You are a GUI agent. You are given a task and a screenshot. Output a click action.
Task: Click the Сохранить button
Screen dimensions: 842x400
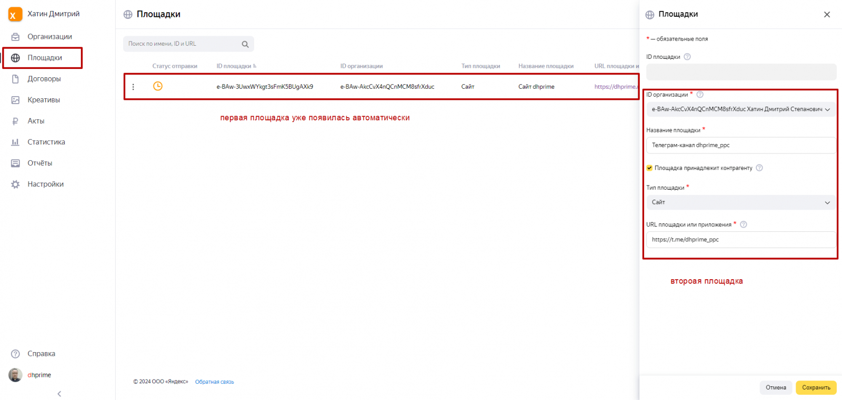(816, 388)
